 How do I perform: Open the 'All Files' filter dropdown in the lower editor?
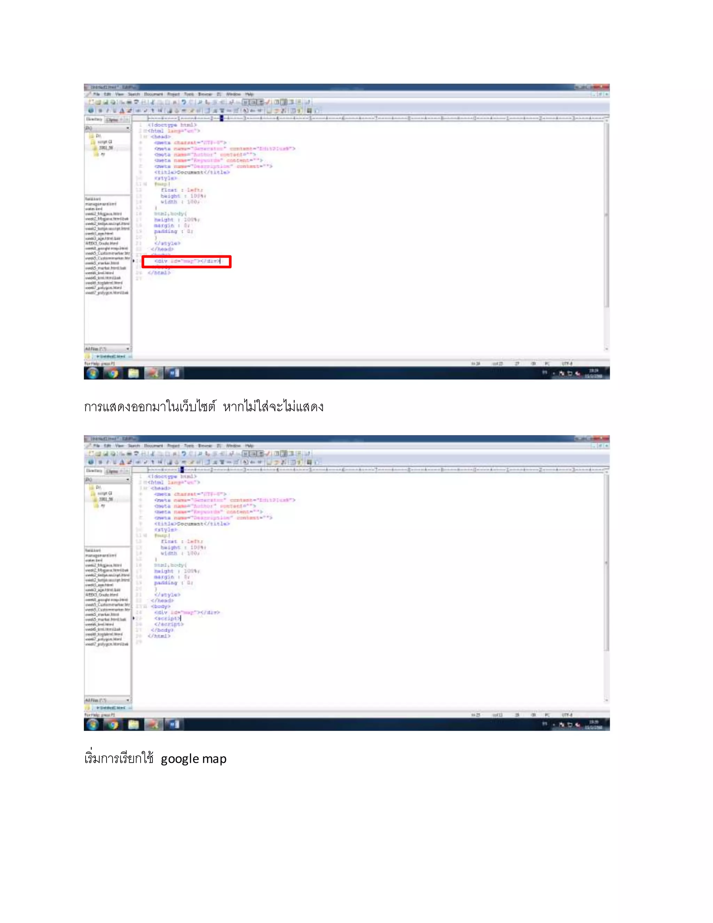coord(127,700)
